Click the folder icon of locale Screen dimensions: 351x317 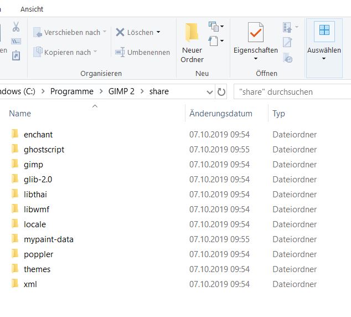coord(15,223)
